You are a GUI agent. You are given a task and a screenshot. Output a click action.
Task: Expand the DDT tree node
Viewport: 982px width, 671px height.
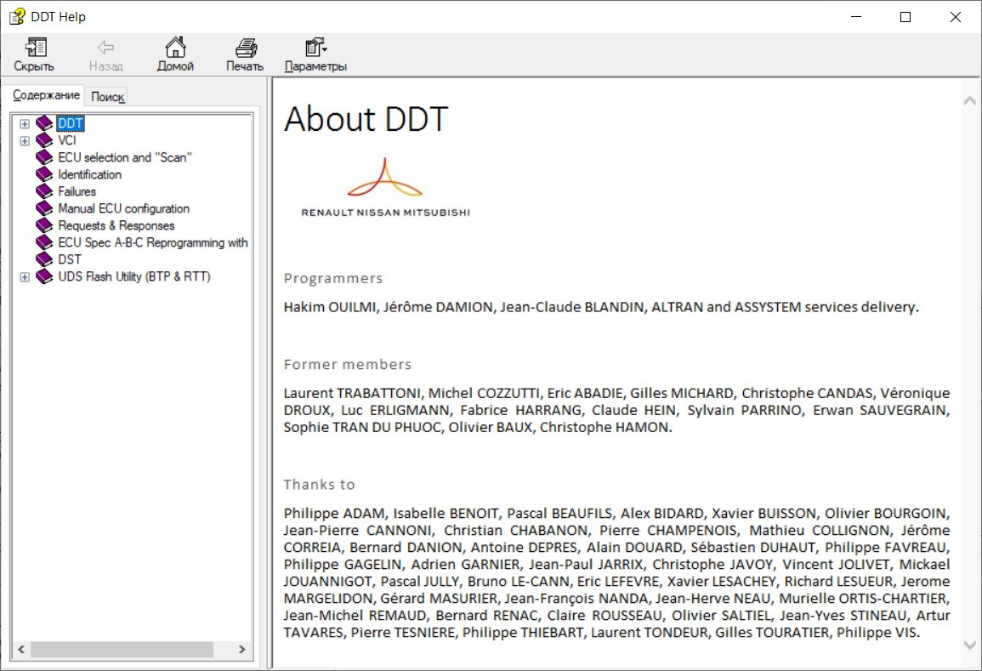(25, 124)
